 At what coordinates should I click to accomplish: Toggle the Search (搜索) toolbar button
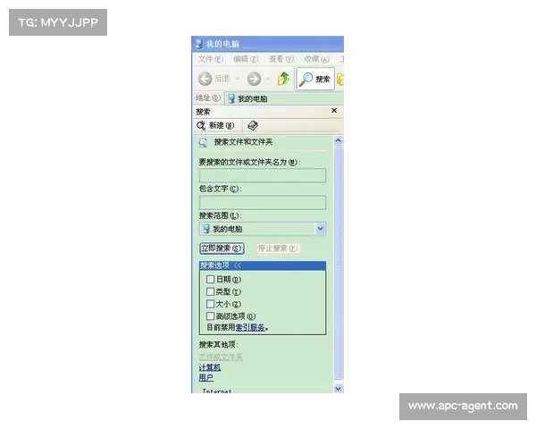(x=315, y=79)
